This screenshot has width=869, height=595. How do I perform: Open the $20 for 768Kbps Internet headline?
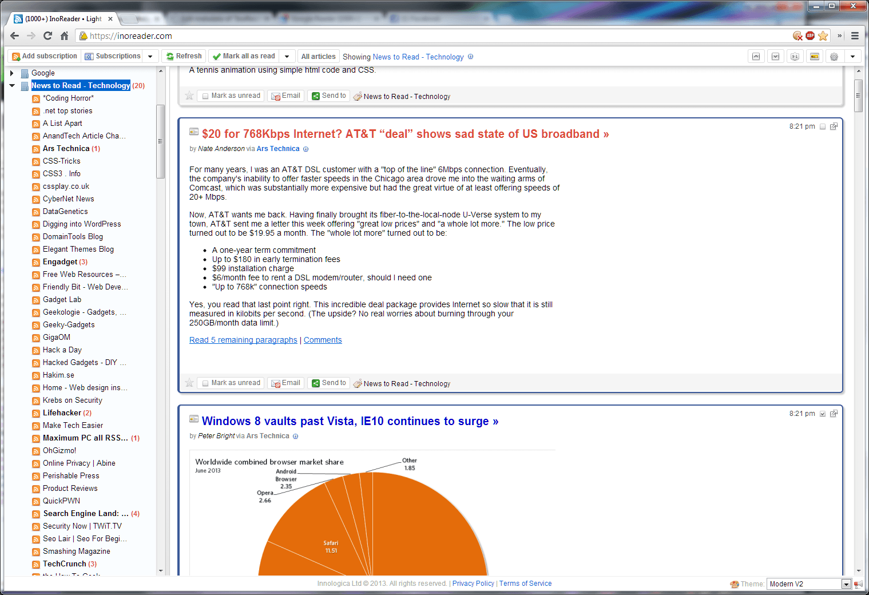406,134
